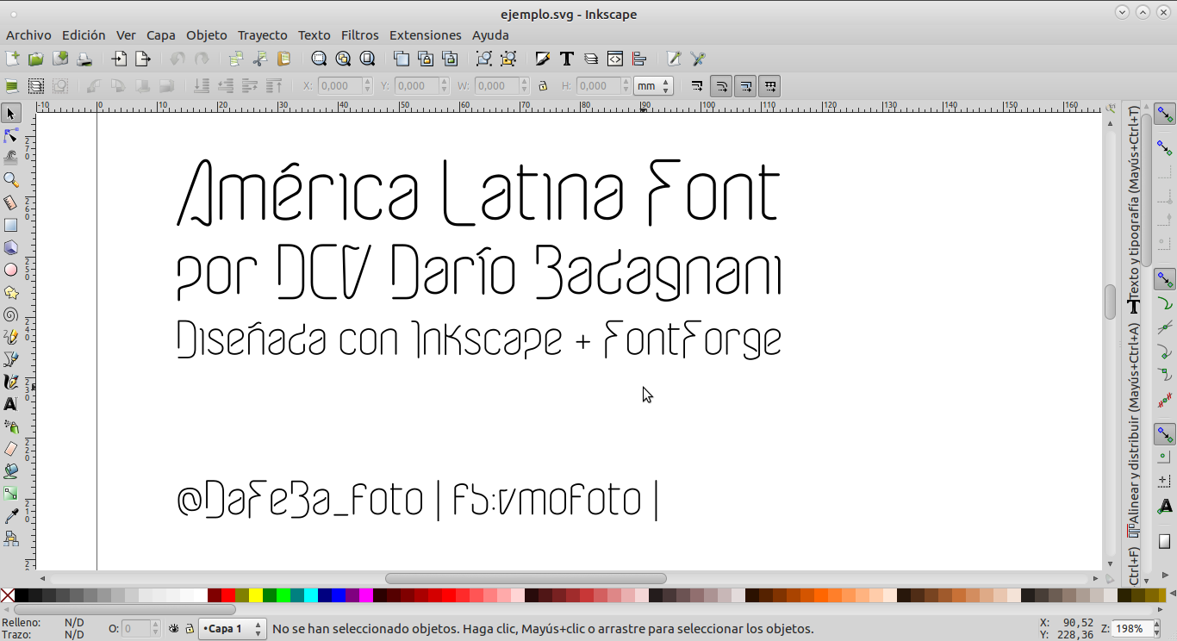The width and height of the screenshot is (1177, 641).
Task: Select the Calligraphy tool
Action: point(11,382)
